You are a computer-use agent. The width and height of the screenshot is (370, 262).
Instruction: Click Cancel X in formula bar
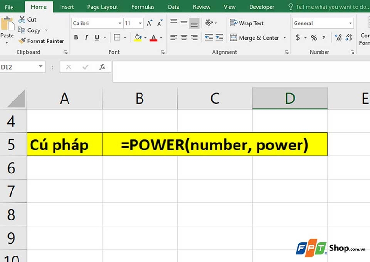[68, 67]
